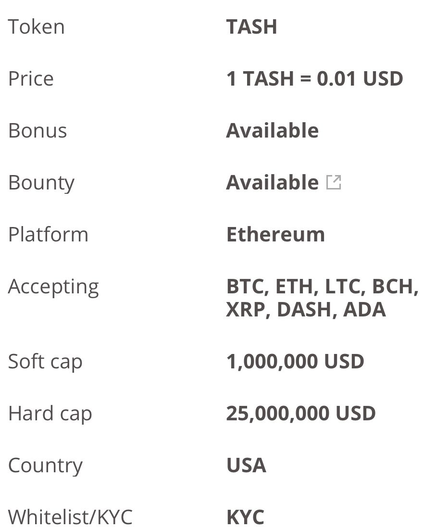This screenshot has height=529, width=436.
Task: Select the 1 TASH = 0.01 USD value
Action: pos(314,78)
